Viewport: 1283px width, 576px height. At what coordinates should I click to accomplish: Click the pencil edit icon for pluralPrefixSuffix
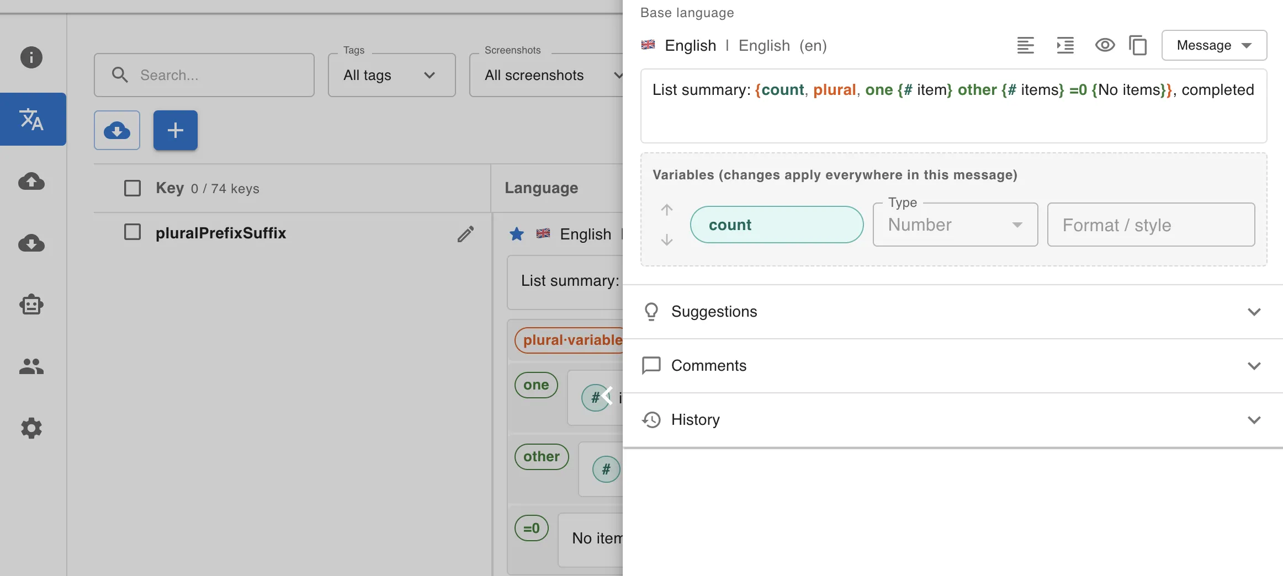465,234
